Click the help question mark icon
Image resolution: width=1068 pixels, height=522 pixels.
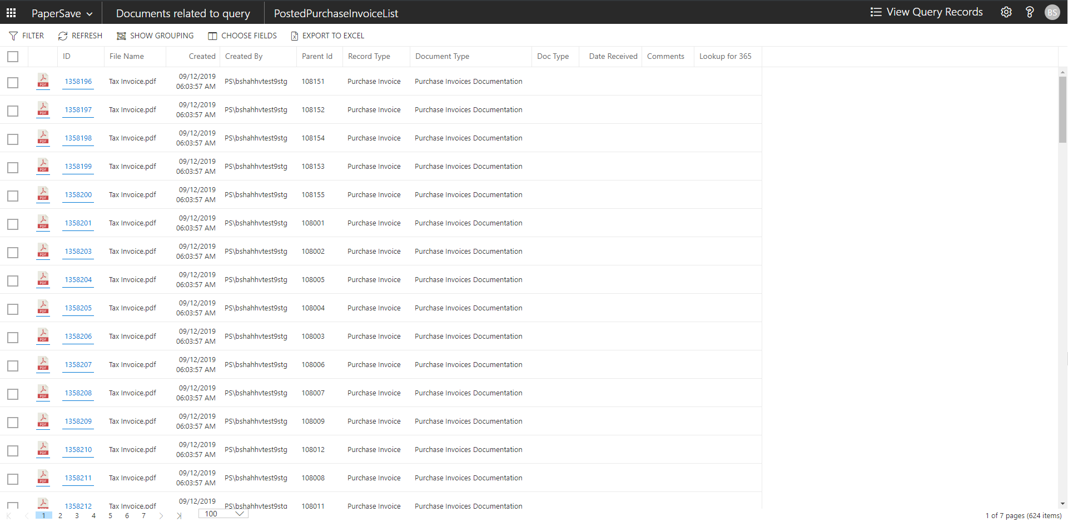coord(1029,12)
